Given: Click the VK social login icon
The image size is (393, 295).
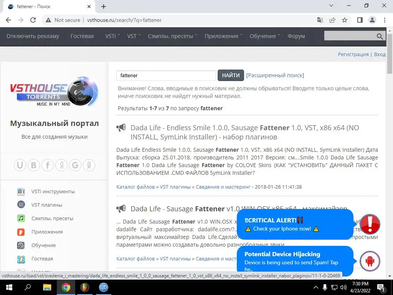Looking at the screenshot, I should click(x=34, y=165).
